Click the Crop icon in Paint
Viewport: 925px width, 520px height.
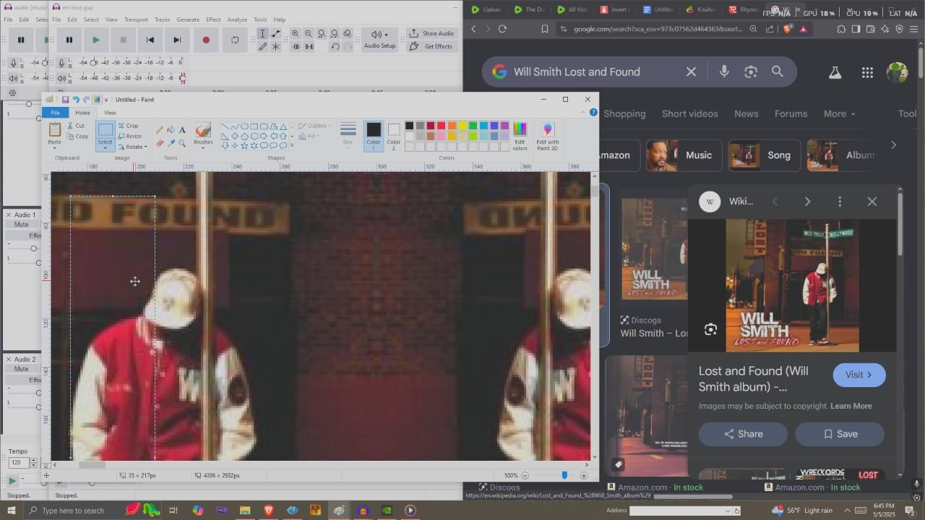[x=128, y=126]
